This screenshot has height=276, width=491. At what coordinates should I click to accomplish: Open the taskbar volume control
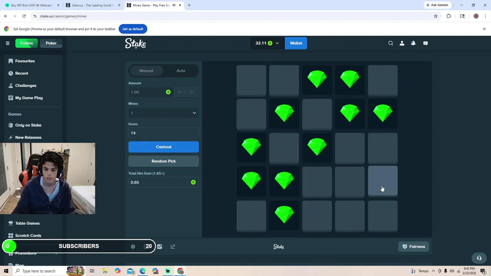point(451,271)
